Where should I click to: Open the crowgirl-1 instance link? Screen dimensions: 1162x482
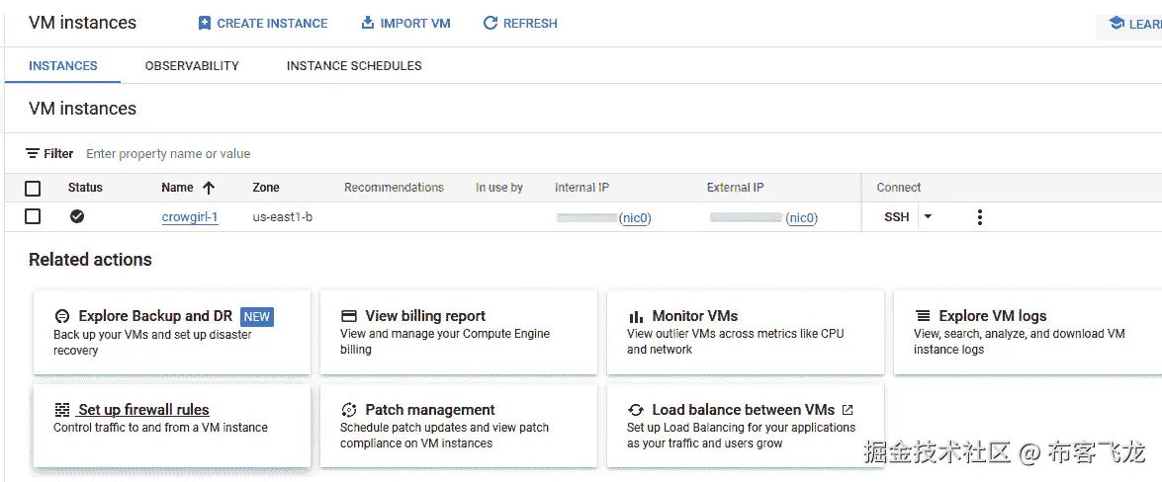(190, 217)
